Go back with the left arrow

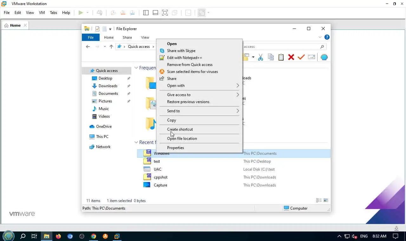(x=88, y=47)
